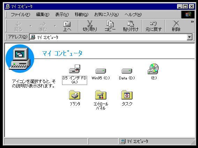198x148 pixels.
Task: Open the address bar dropdown list
Action: [x=190, y=37]
